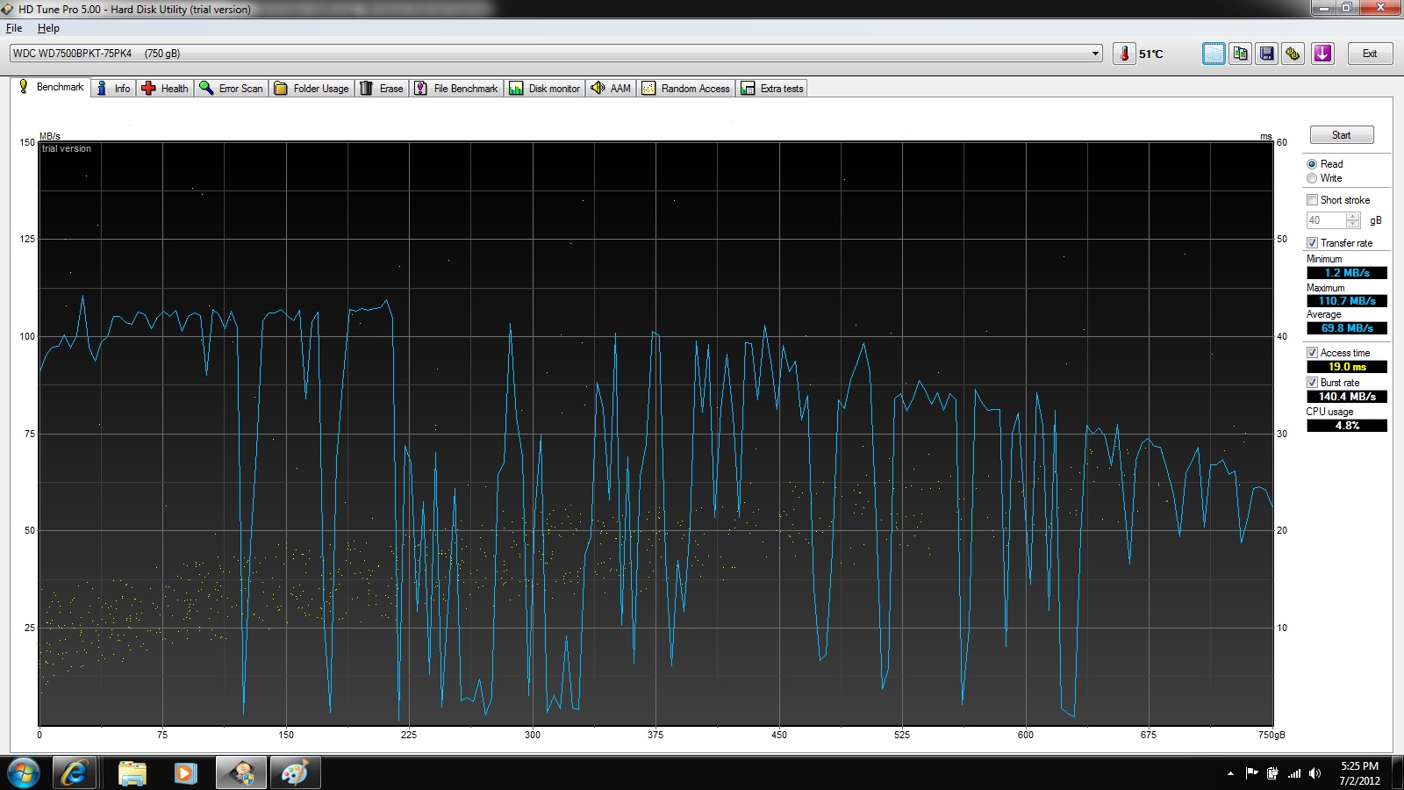
Task: Enable the Short stroke checkbox
Action: point(1312,200)
